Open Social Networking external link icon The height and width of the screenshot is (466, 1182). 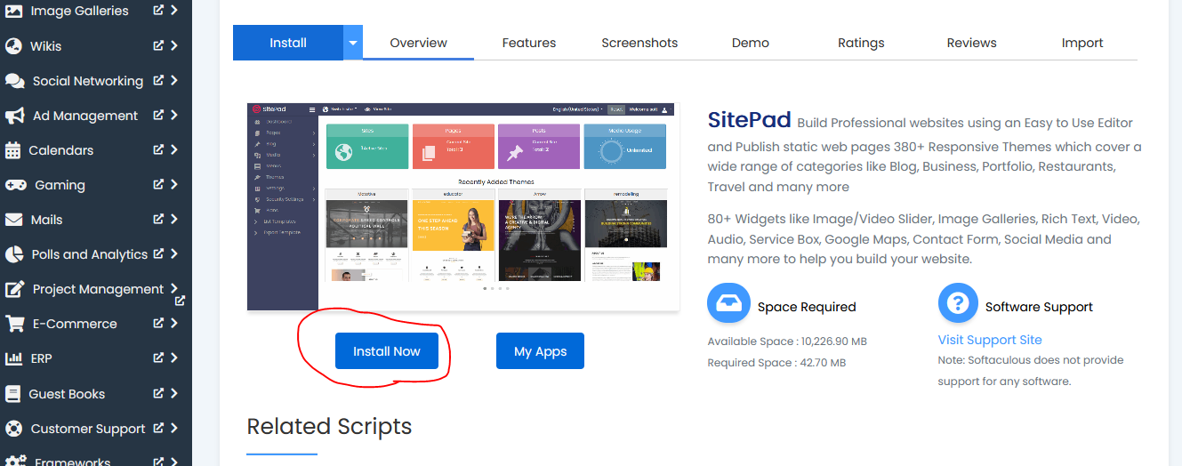coord(158,80)
